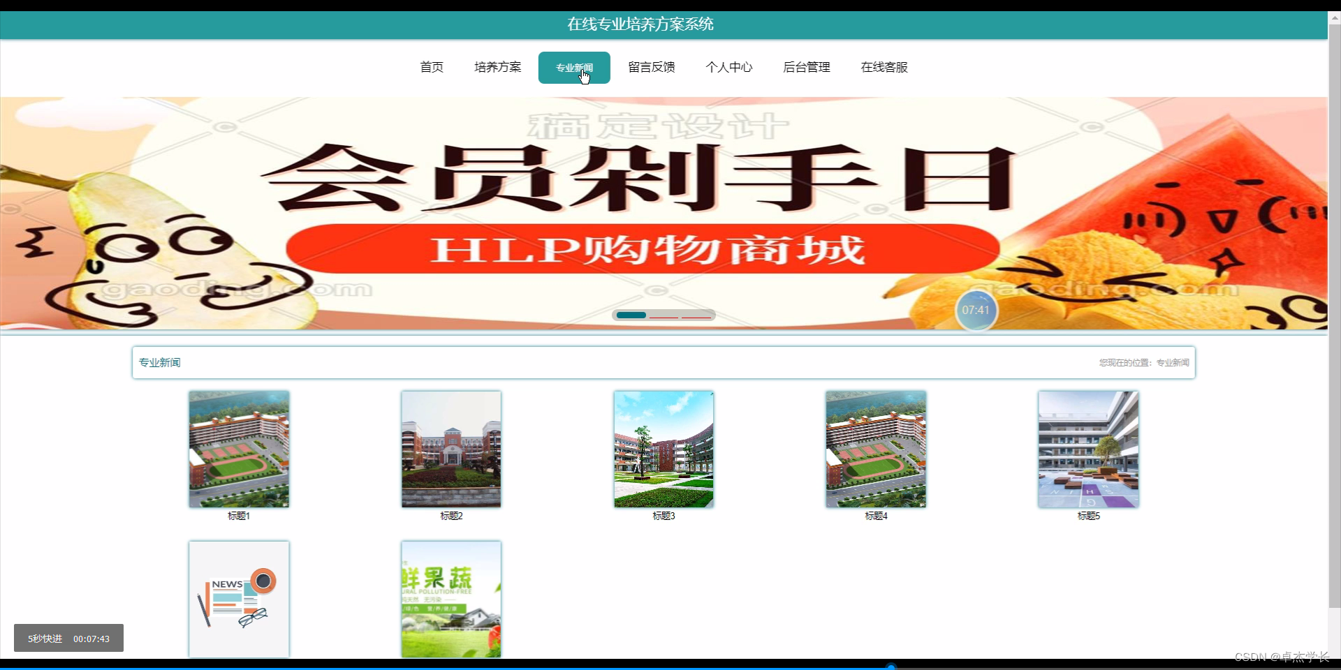This screenshot has width=1341, height=670.
Task: Open the 留言反馈 feedback page
Action: point(651,67)
